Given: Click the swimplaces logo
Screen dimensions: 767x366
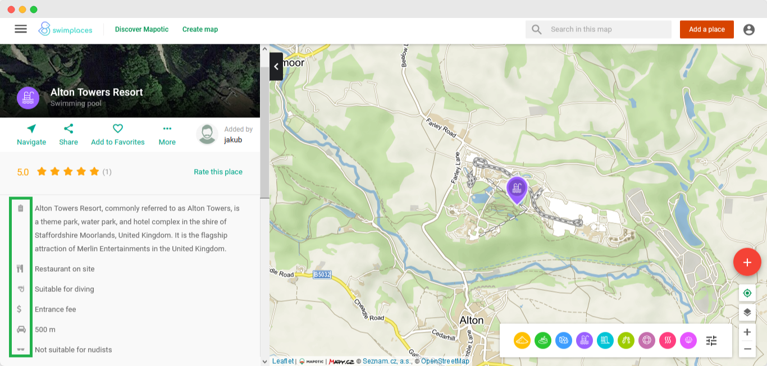Looking at the screenshot, I should pyautogui.click(x=65, y=29).
